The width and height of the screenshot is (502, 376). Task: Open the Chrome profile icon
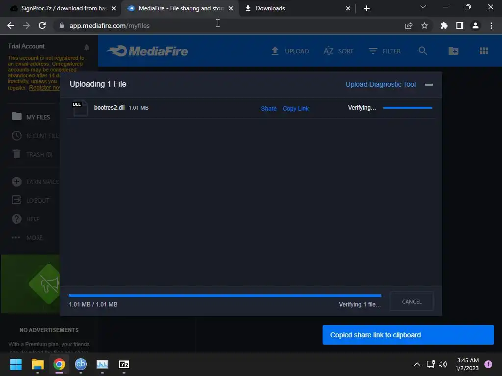tap(476, 25)
